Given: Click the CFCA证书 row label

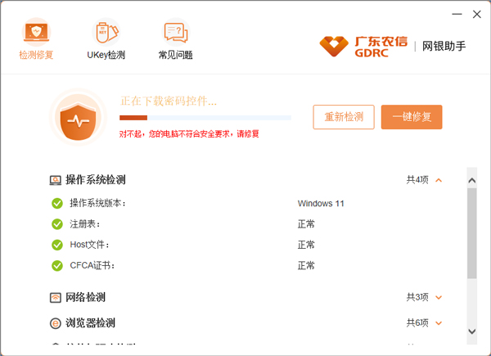Looking at the screenshot, I should pos(92,265).
